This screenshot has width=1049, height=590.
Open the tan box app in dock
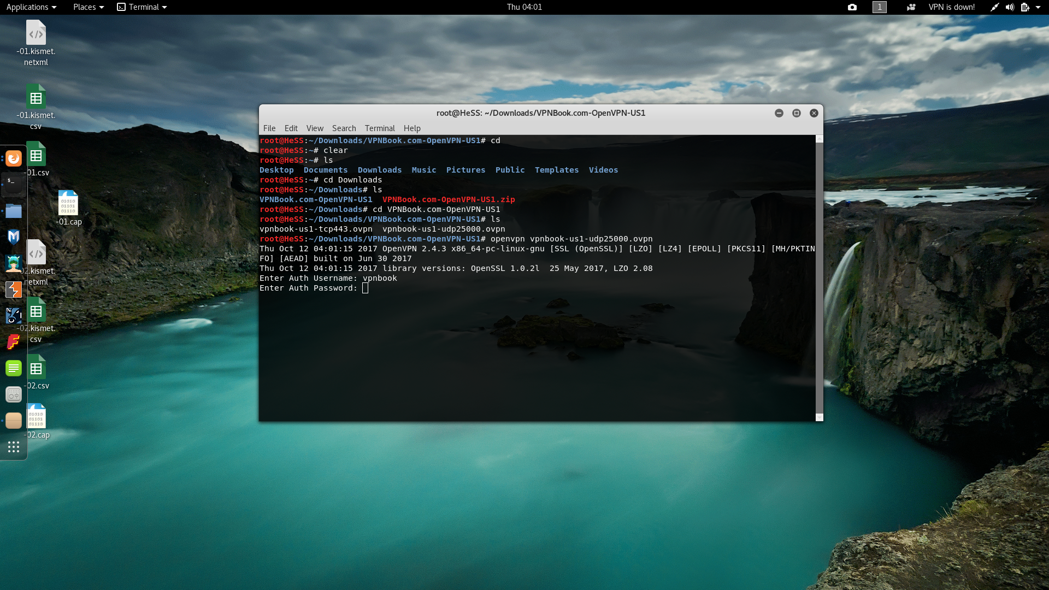14,421
